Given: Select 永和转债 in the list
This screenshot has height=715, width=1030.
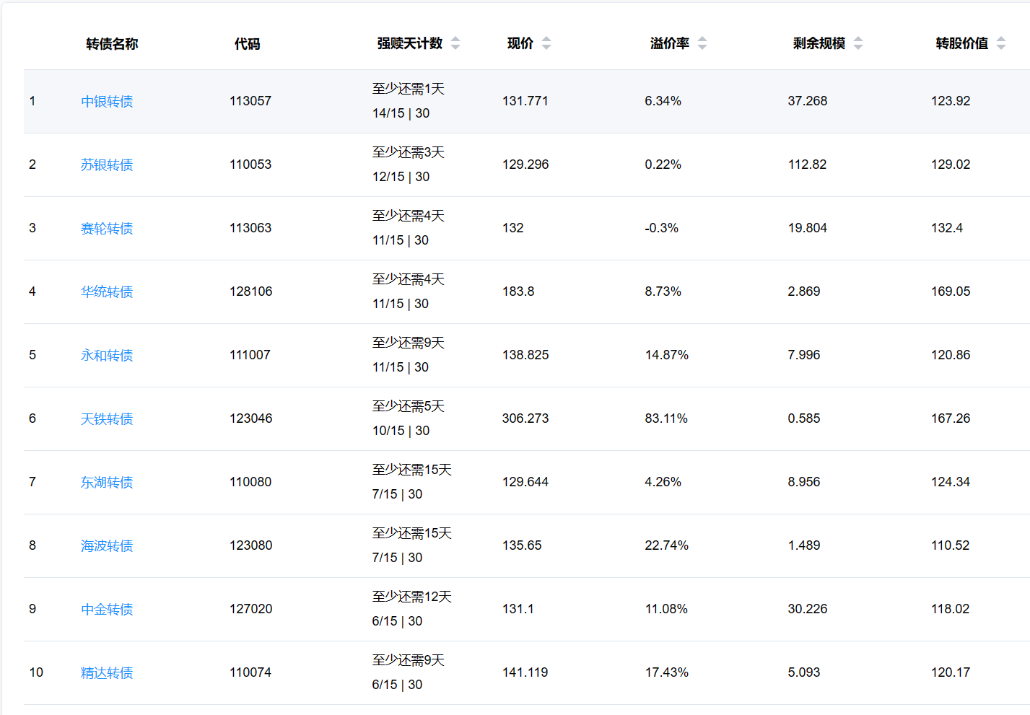Looking at the screenshot, I should (x=107, y=356).
